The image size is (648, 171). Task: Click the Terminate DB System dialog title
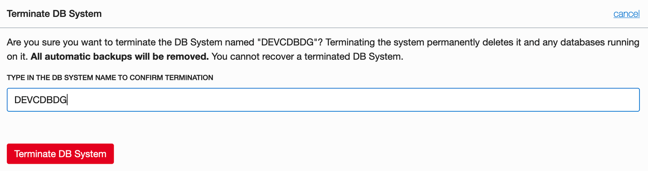(54, 14)
